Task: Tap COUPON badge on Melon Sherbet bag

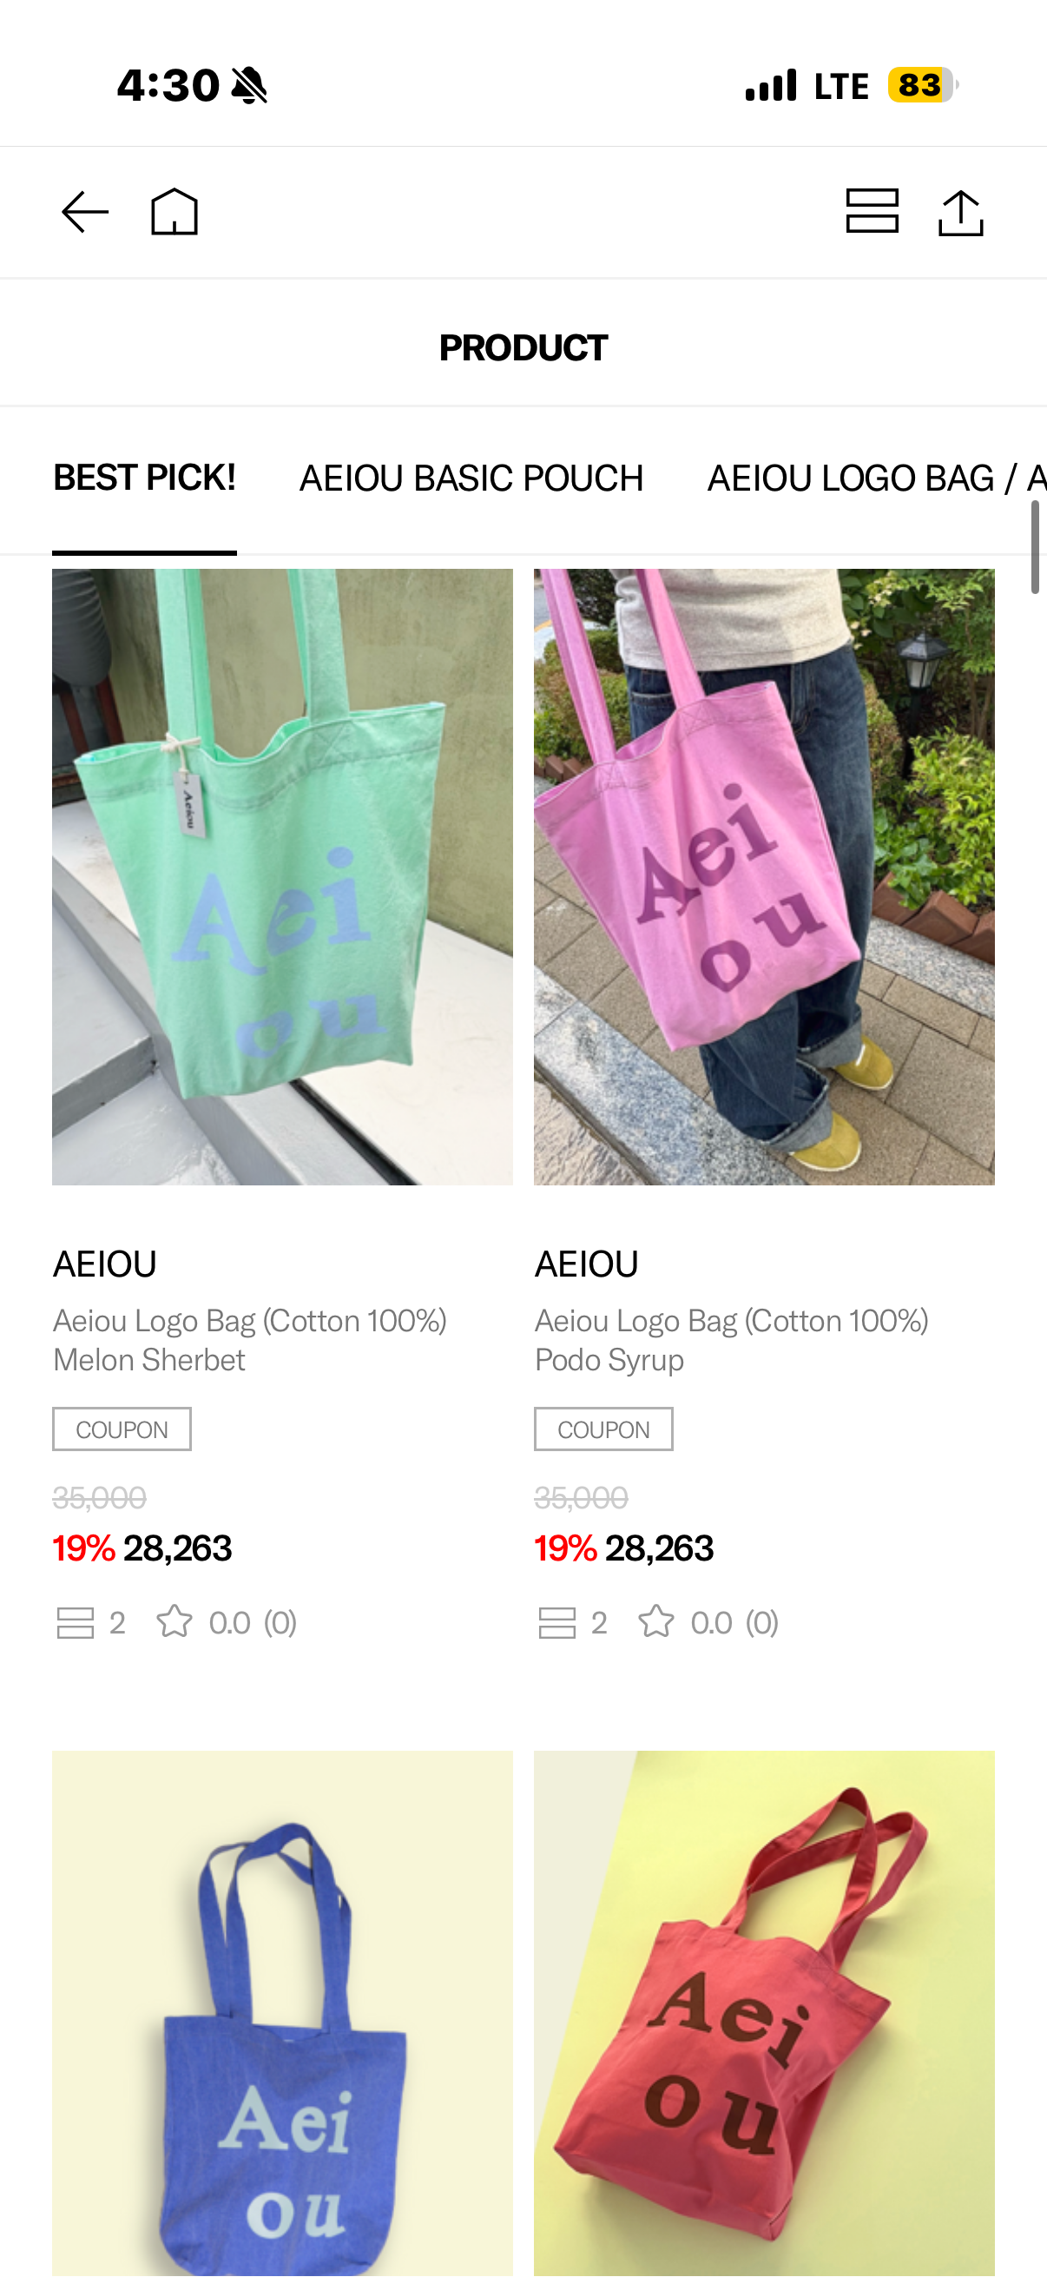Action: (122, 1429)
